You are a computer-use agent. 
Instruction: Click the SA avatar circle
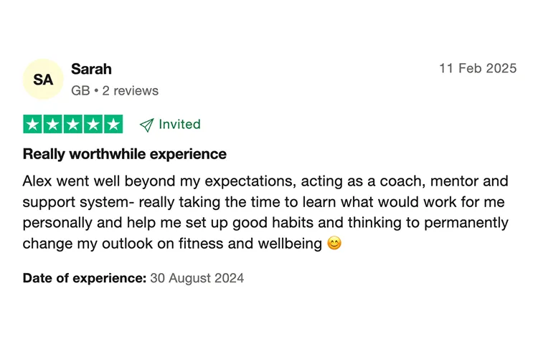[43, 79]
